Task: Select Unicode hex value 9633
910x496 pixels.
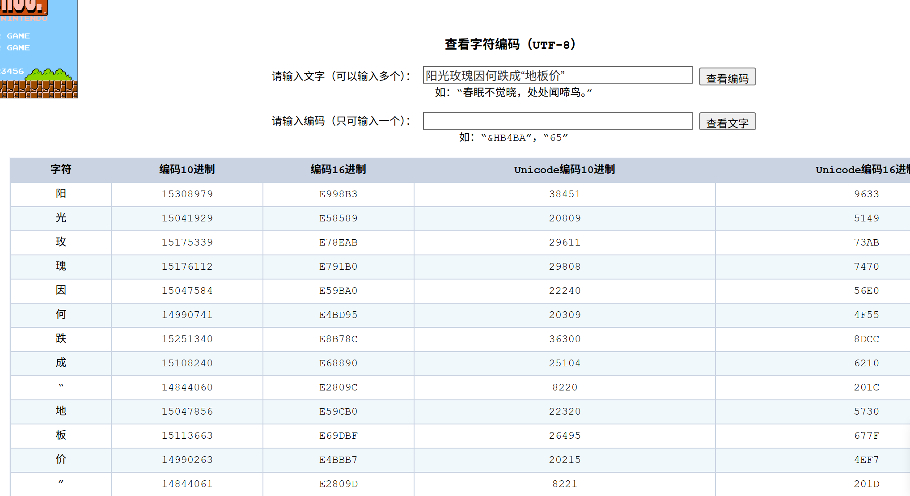Action: tap(866, 194)
